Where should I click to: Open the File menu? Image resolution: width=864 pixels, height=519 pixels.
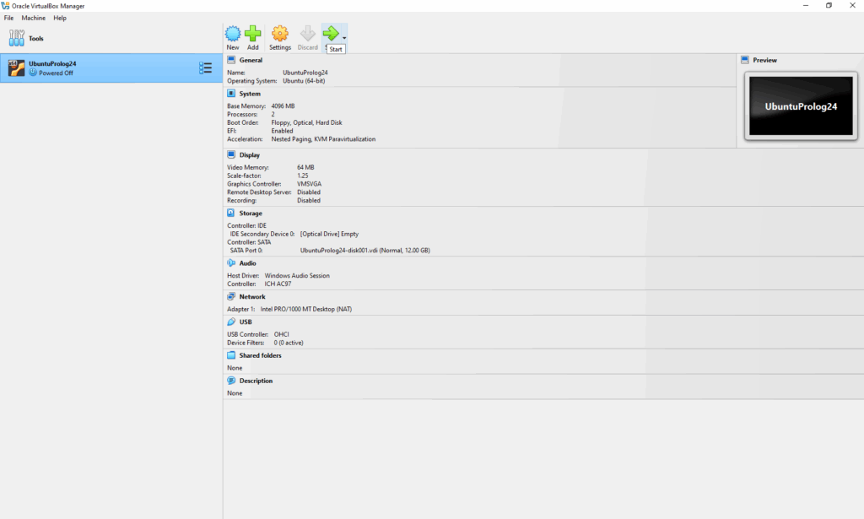[8, 19]
